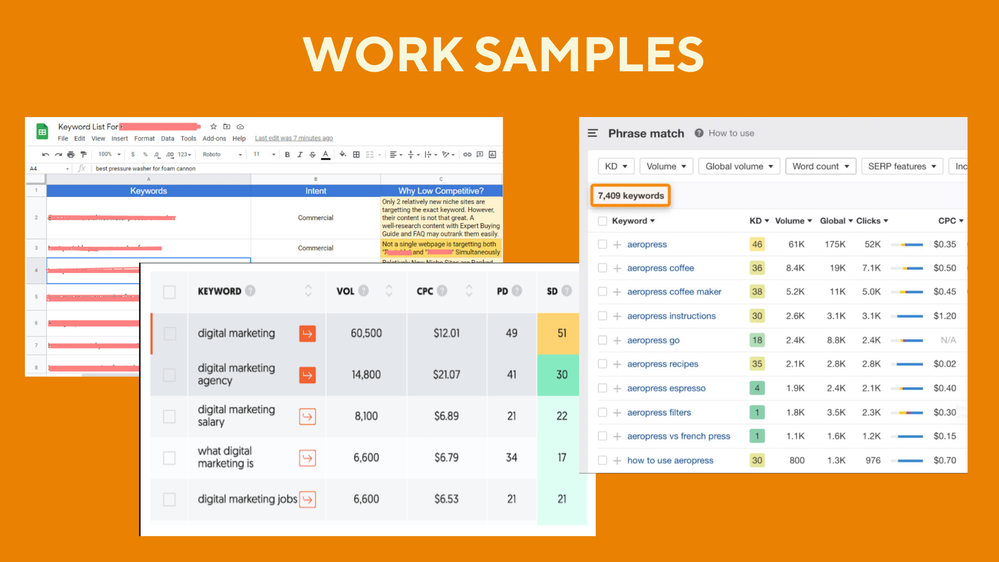Image resolution: width=999 pixels, height=562 pixels.
Task: Open the Add-ons menu
Action: 214,138
